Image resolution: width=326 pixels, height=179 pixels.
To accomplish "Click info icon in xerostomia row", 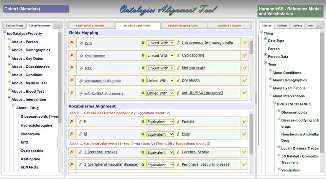I will [143, 80].
